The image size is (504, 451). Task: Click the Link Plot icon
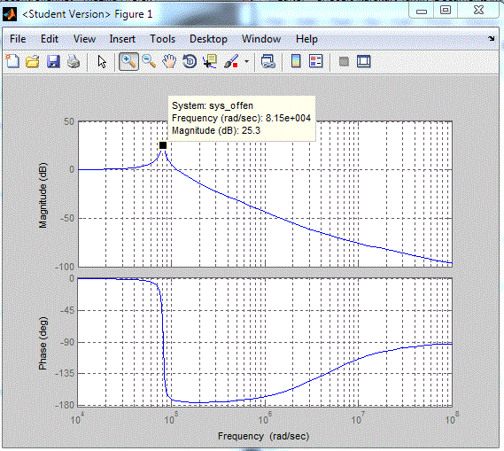[268, 61]
